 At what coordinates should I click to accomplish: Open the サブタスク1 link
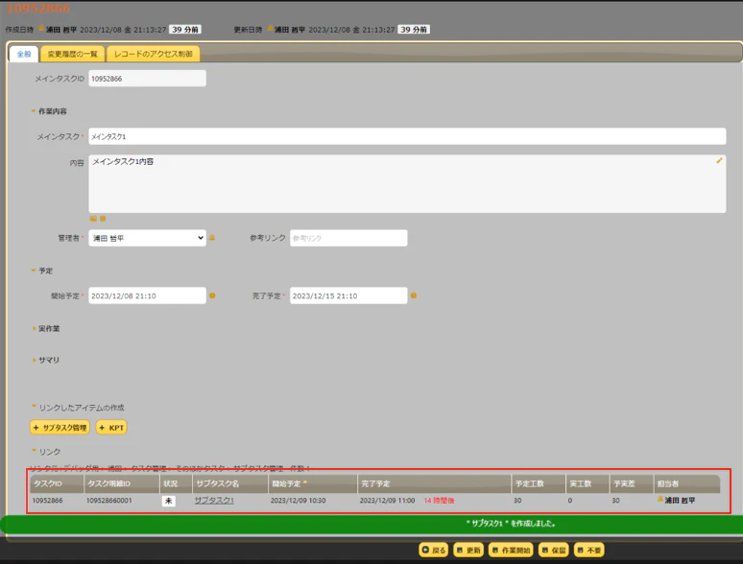214,501
